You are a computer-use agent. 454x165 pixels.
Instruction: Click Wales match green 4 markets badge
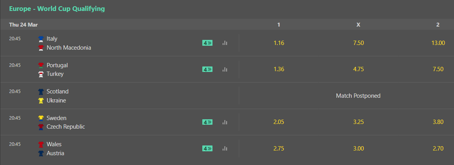pos(207,149)
